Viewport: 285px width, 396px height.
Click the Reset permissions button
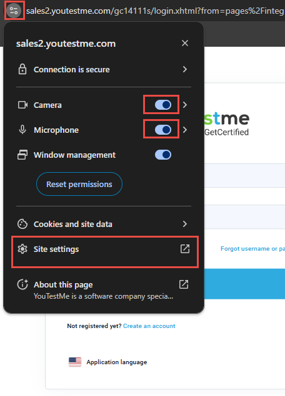tap(79, 184)
